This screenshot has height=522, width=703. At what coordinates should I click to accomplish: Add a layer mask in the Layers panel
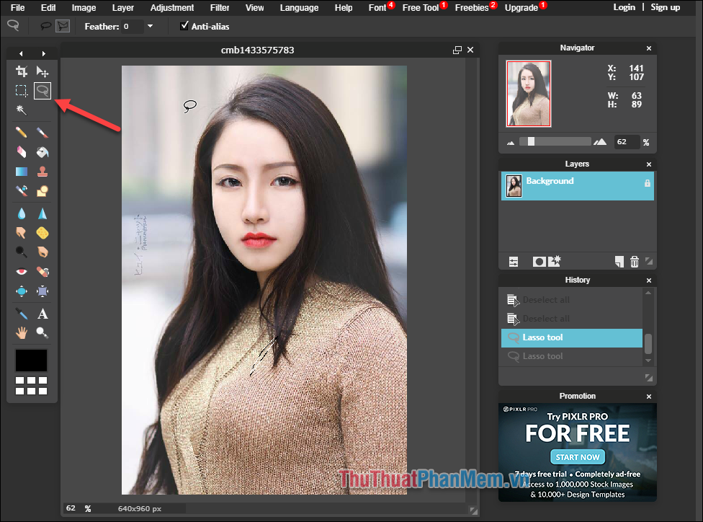pos(540,261)
